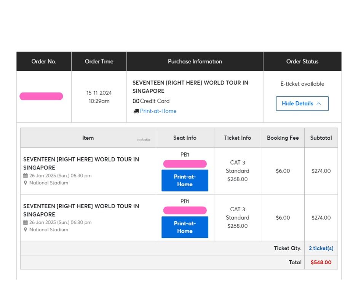Image resolution: width=358 pixels, height=300 pixels.
Task: Click the location pin icon on the second ticket
Action: pyautogui.click(x=26, y=230)
